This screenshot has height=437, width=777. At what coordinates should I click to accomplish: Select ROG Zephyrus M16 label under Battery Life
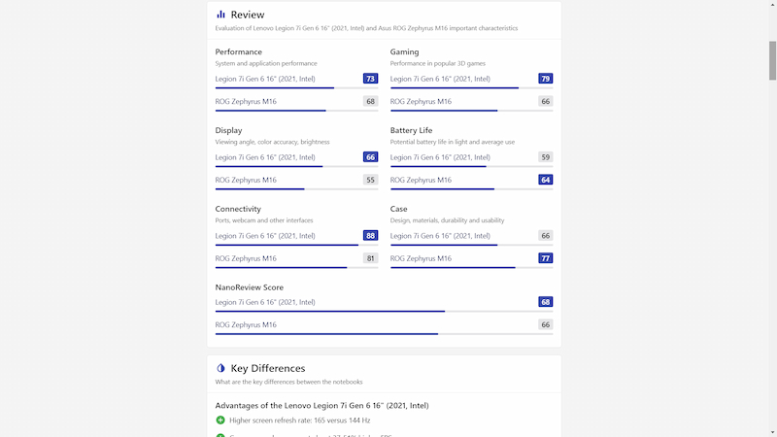(421, 180)
